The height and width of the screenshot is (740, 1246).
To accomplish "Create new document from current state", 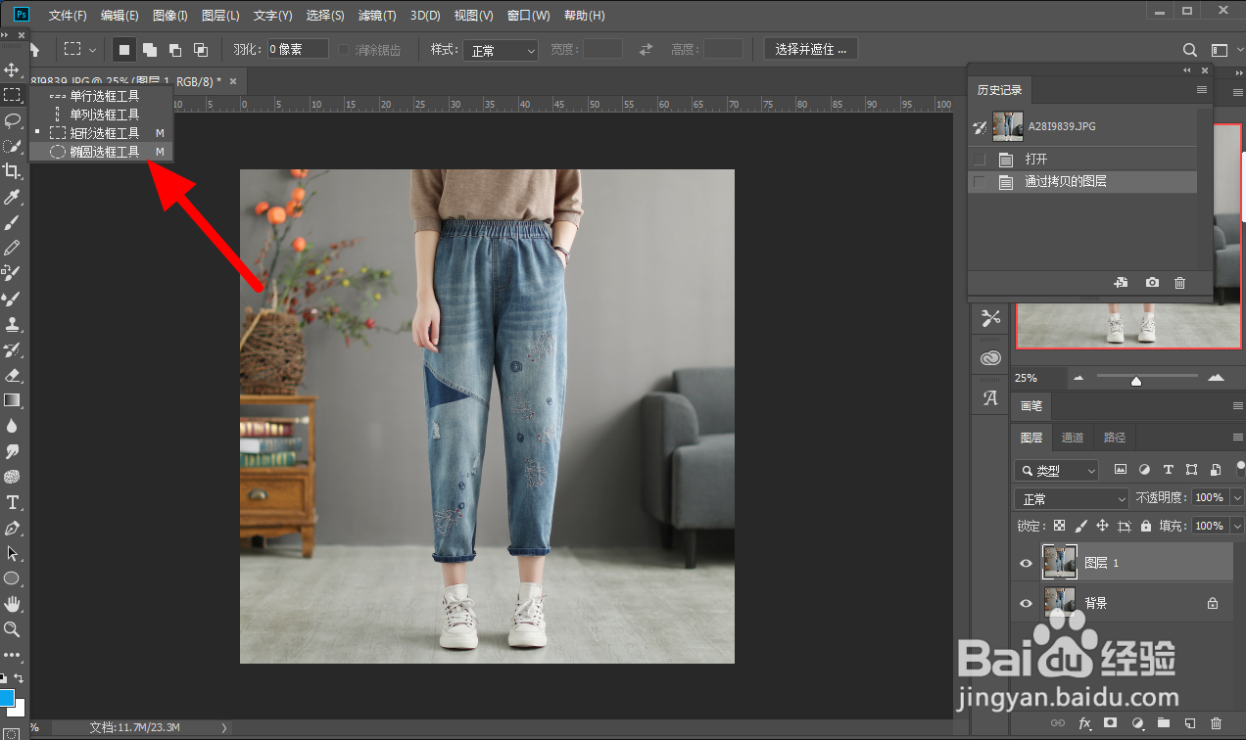I will coord(1122,282).
